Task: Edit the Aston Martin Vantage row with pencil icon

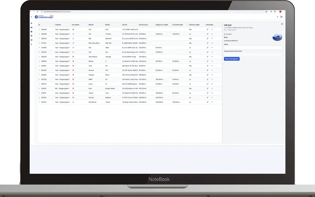Action: pyautogui.click(x=207, y=57)
